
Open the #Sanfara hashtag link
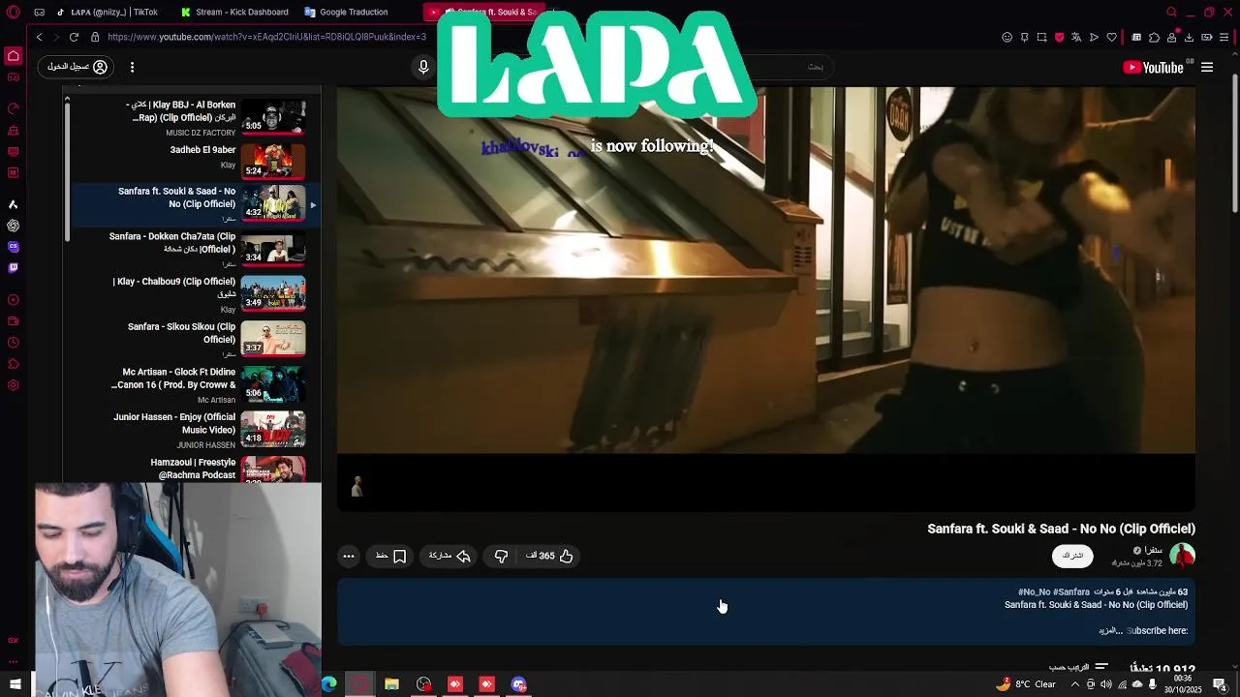coord(1071,591)
